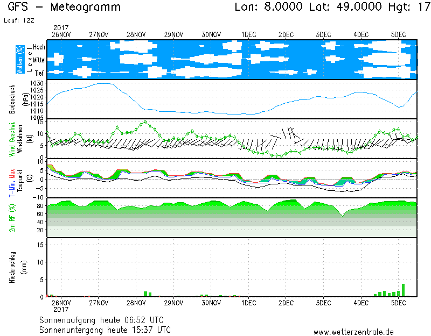Click the 1030 tick on pressure axis
This screenshot has height=336, width=431.
(37, 83)
